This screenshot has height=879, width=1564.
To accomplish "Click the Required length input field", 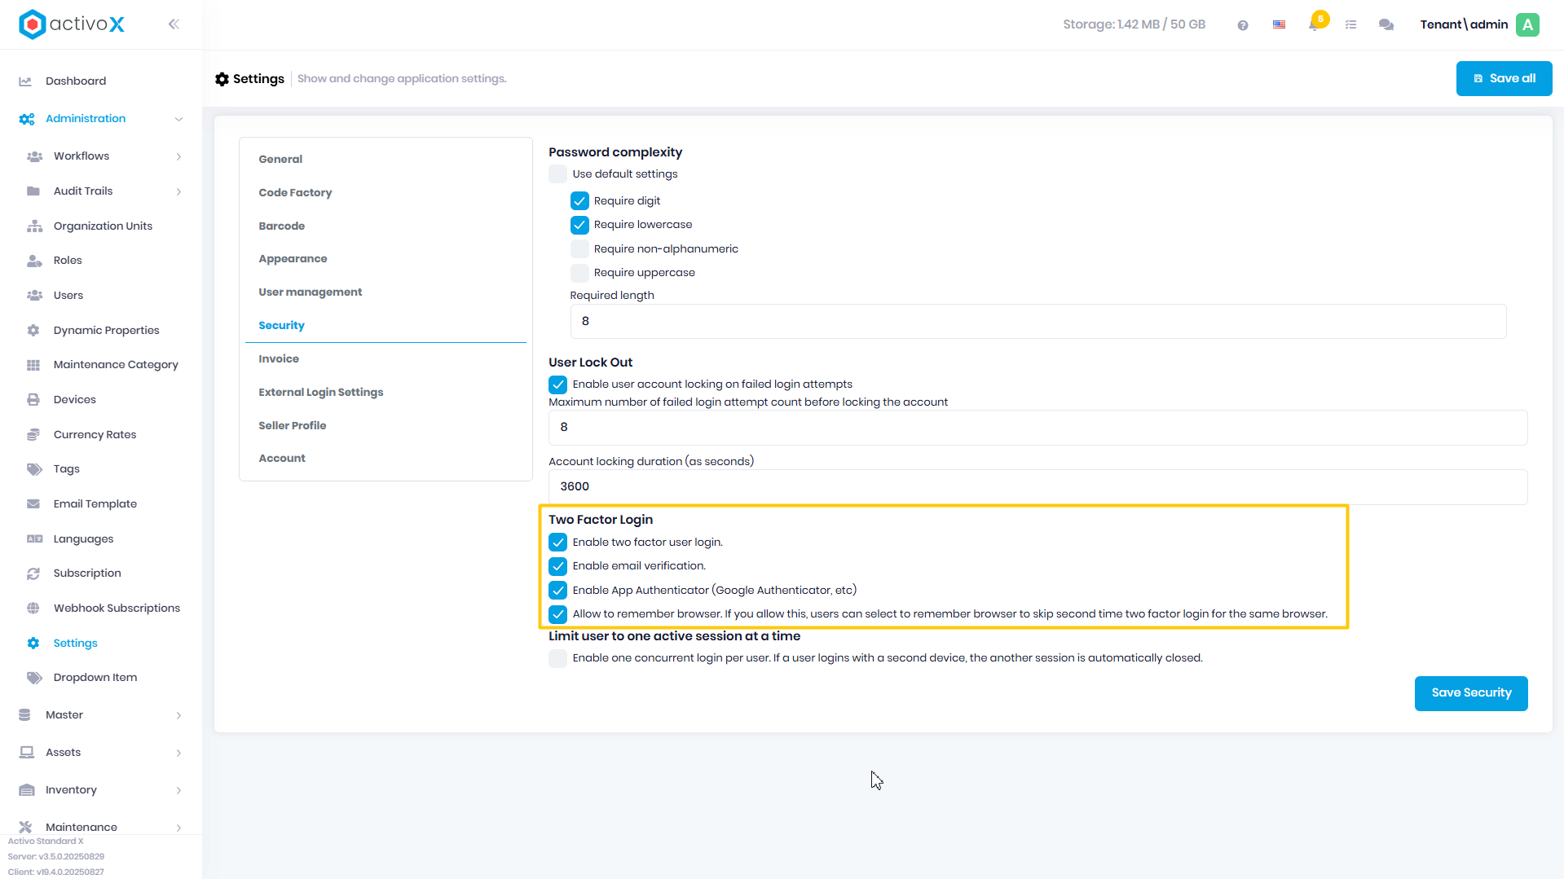I will [x=1038, y=322].
